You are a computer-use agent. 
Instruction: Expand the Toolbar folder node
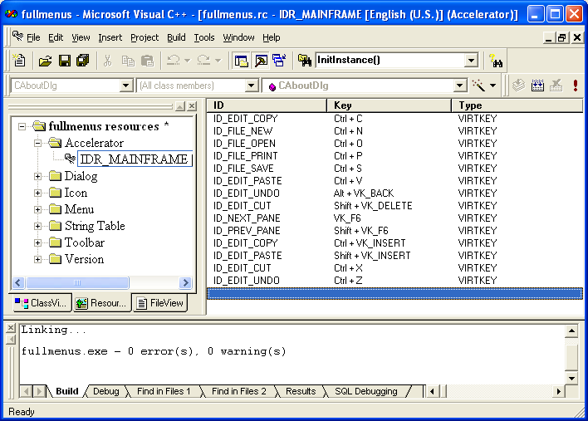click(x=37, y=242)
